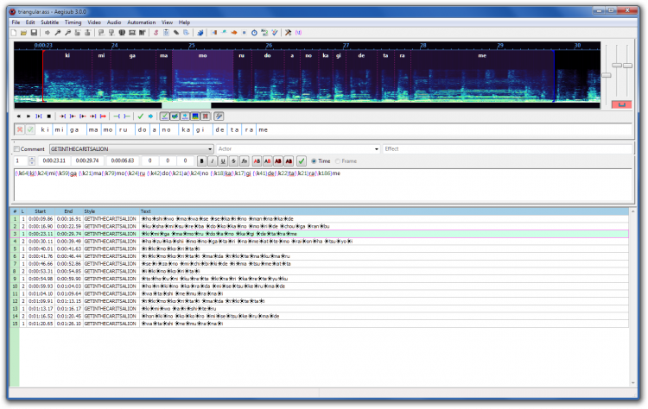Click the leftmost audio zoom slider handle
This screenshot has width=648, height=409.
coord(606,75)
